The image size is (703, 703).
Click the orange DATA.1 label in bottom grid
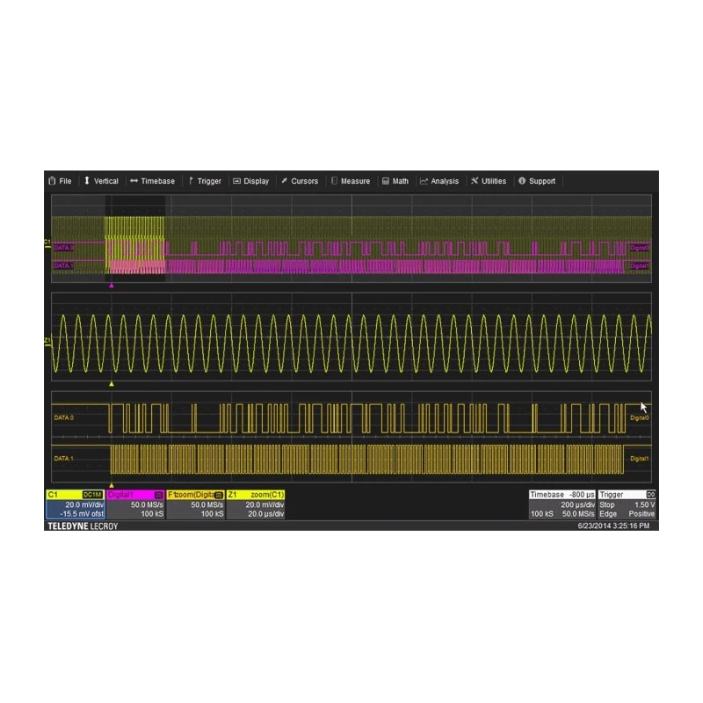point(63,459)
